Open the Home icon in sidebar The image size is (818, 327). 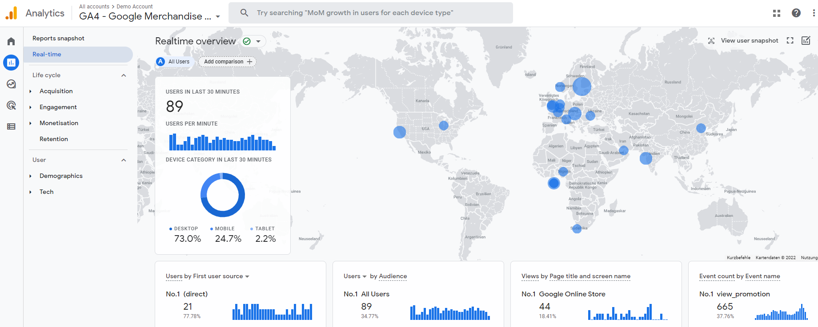[x=11, y=41]
